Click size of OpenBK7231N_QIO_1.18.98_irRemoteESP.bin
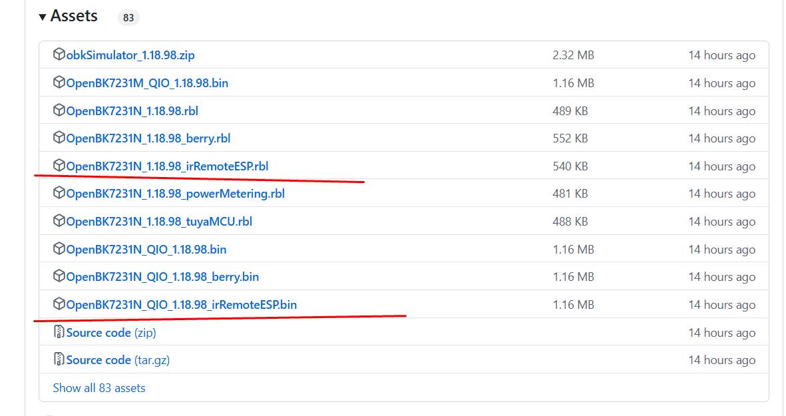The image size is (786, 416). (x=574, y=305)
